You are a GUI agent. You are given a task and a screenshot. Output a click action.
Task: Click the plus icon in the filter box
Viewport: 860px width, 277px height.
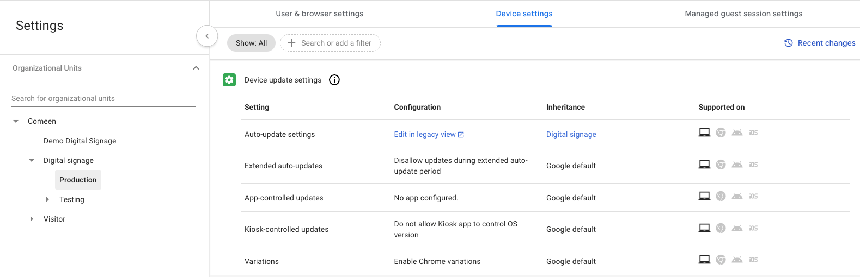[291, 43]
